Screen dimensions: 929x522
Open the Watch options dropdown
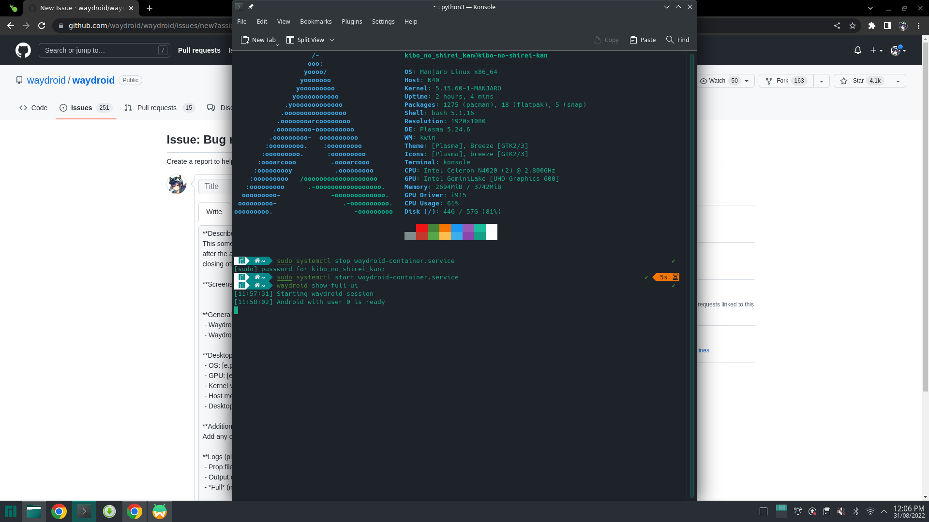point(747,81)
